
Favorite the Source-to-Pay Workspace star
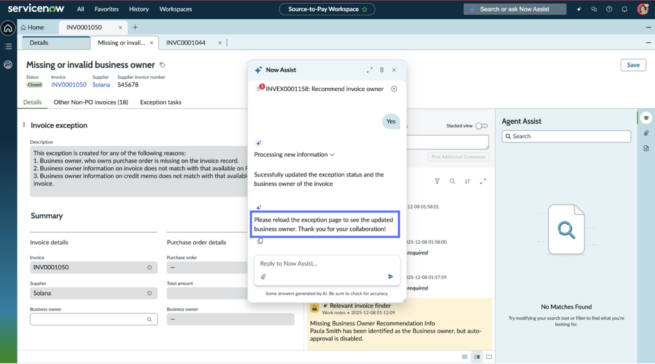[x=365, y=9]
